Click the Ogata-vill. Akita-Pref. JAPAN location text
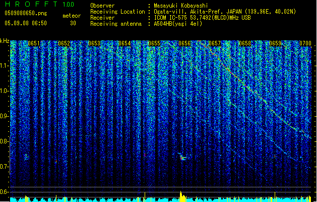 pyautogui.click(x=225, y=12)
